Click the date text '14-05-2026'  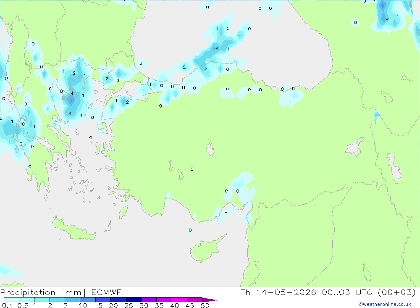(x=286, y=292)
